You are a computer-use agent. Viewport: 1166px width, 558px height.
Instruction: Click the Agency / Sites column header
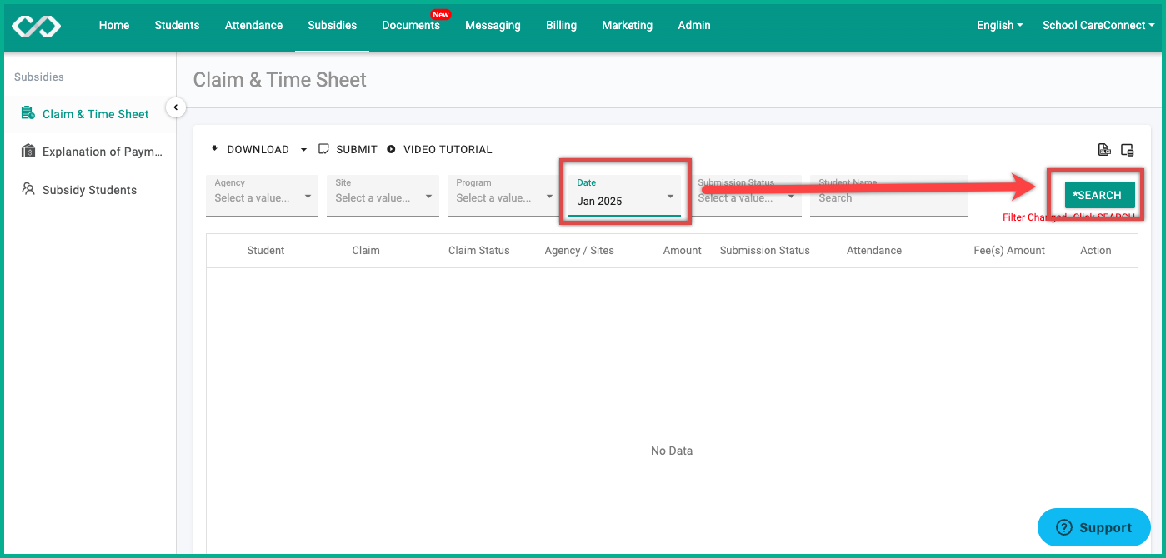click(579, 250)
